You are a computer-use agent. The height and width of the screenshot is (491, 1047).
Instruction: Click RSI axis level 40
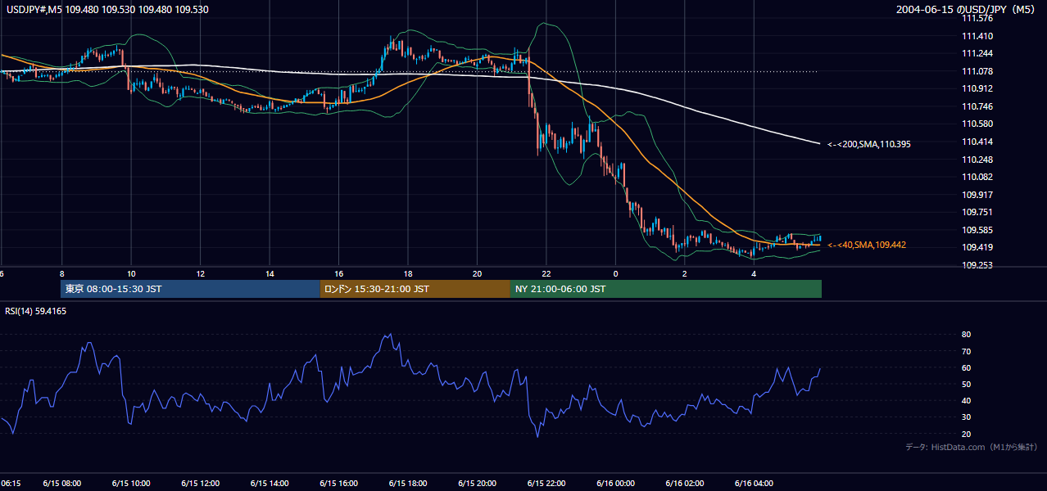(966, 400)
